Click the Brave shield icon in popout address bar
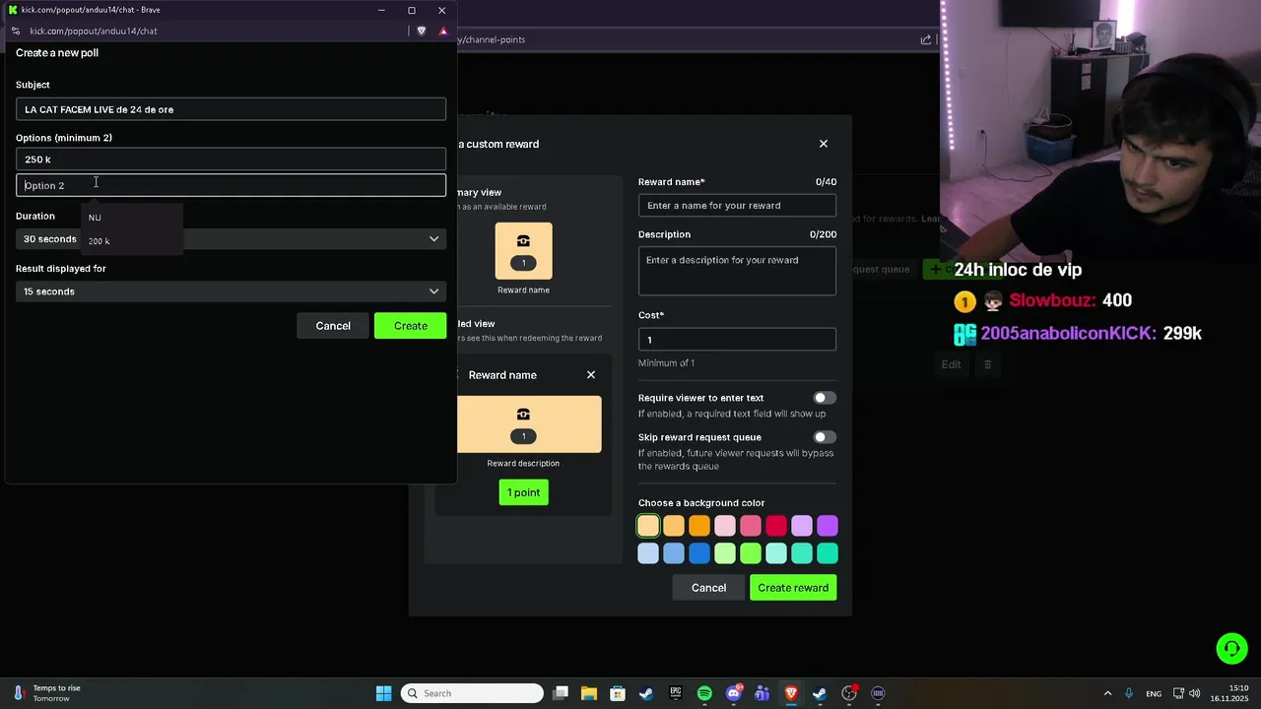The height and width of the screenshot is (709, 1261). (422, 31)
